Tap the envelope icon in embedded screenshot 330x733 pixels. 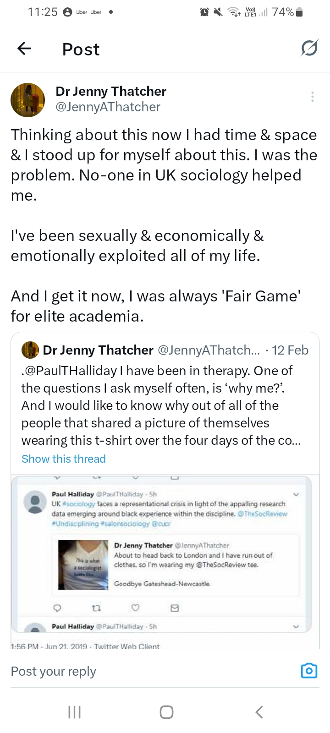[175, 608]
